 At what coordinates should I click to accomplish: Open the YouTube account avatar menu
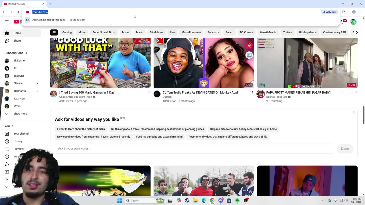(x=353, y=22)
